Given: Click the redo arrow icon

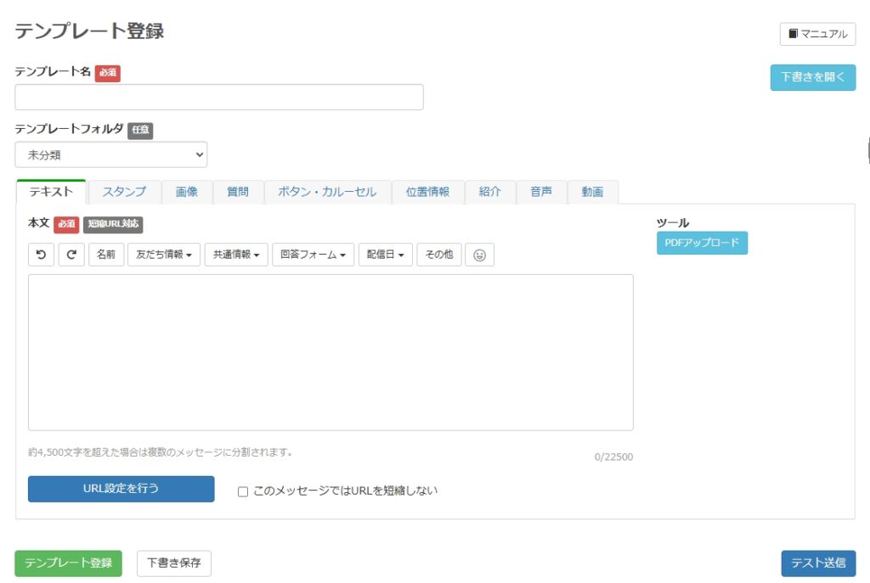Looking at the screenshot, I should tap(71, 255).
